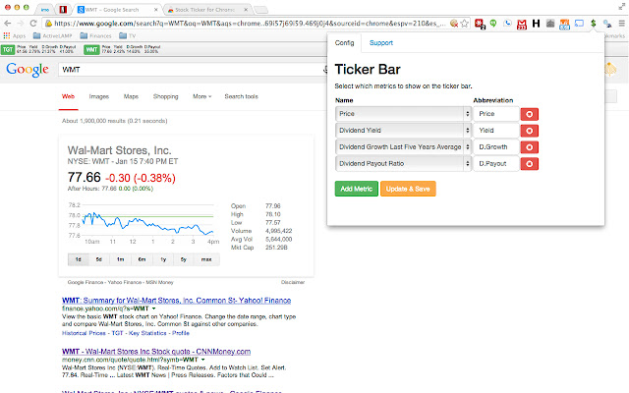Open the Apps shortcut in bookmarks bar

pos(15,36)
